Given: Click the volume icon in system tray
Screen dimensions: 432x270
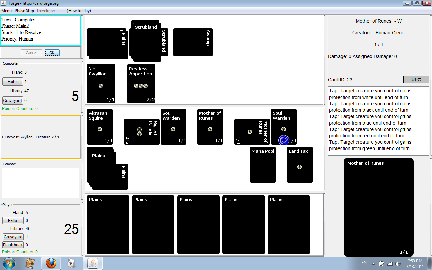Looking at the screenshot, I should [398, 264].
